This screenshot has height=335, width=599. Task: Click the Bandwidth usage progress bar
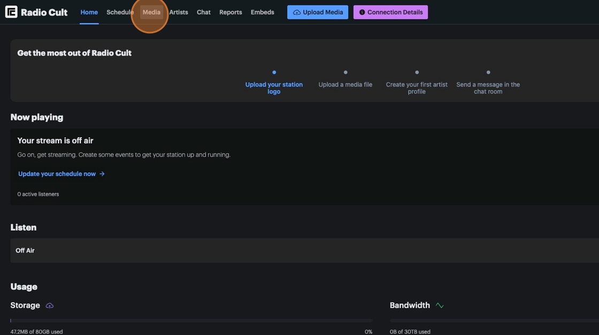pos(494,321)
